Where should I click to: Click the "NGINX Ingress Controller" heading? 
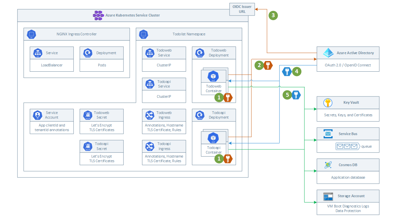(76, 34)
